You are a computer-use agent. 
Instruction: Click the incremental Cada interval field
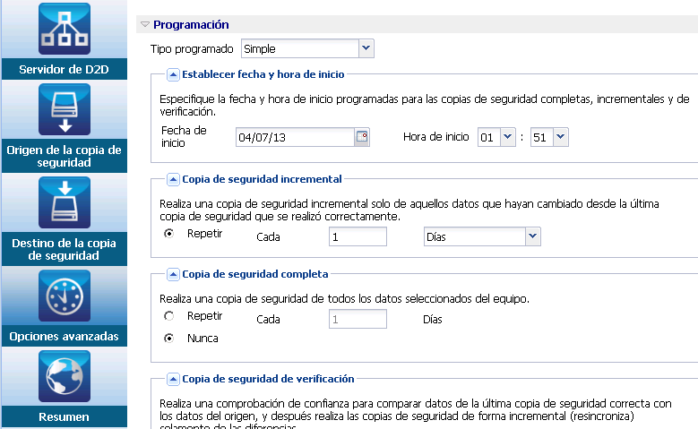point(357,236)
